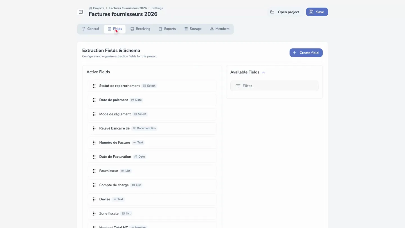
Task: Switch to the Receiving tab
Action: (x=140, y=29)
